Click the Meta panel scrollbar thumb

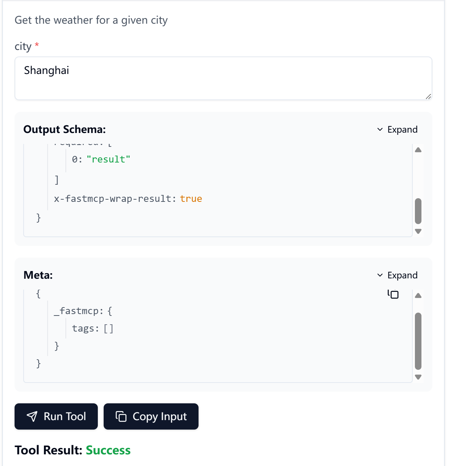pos(418,341)
